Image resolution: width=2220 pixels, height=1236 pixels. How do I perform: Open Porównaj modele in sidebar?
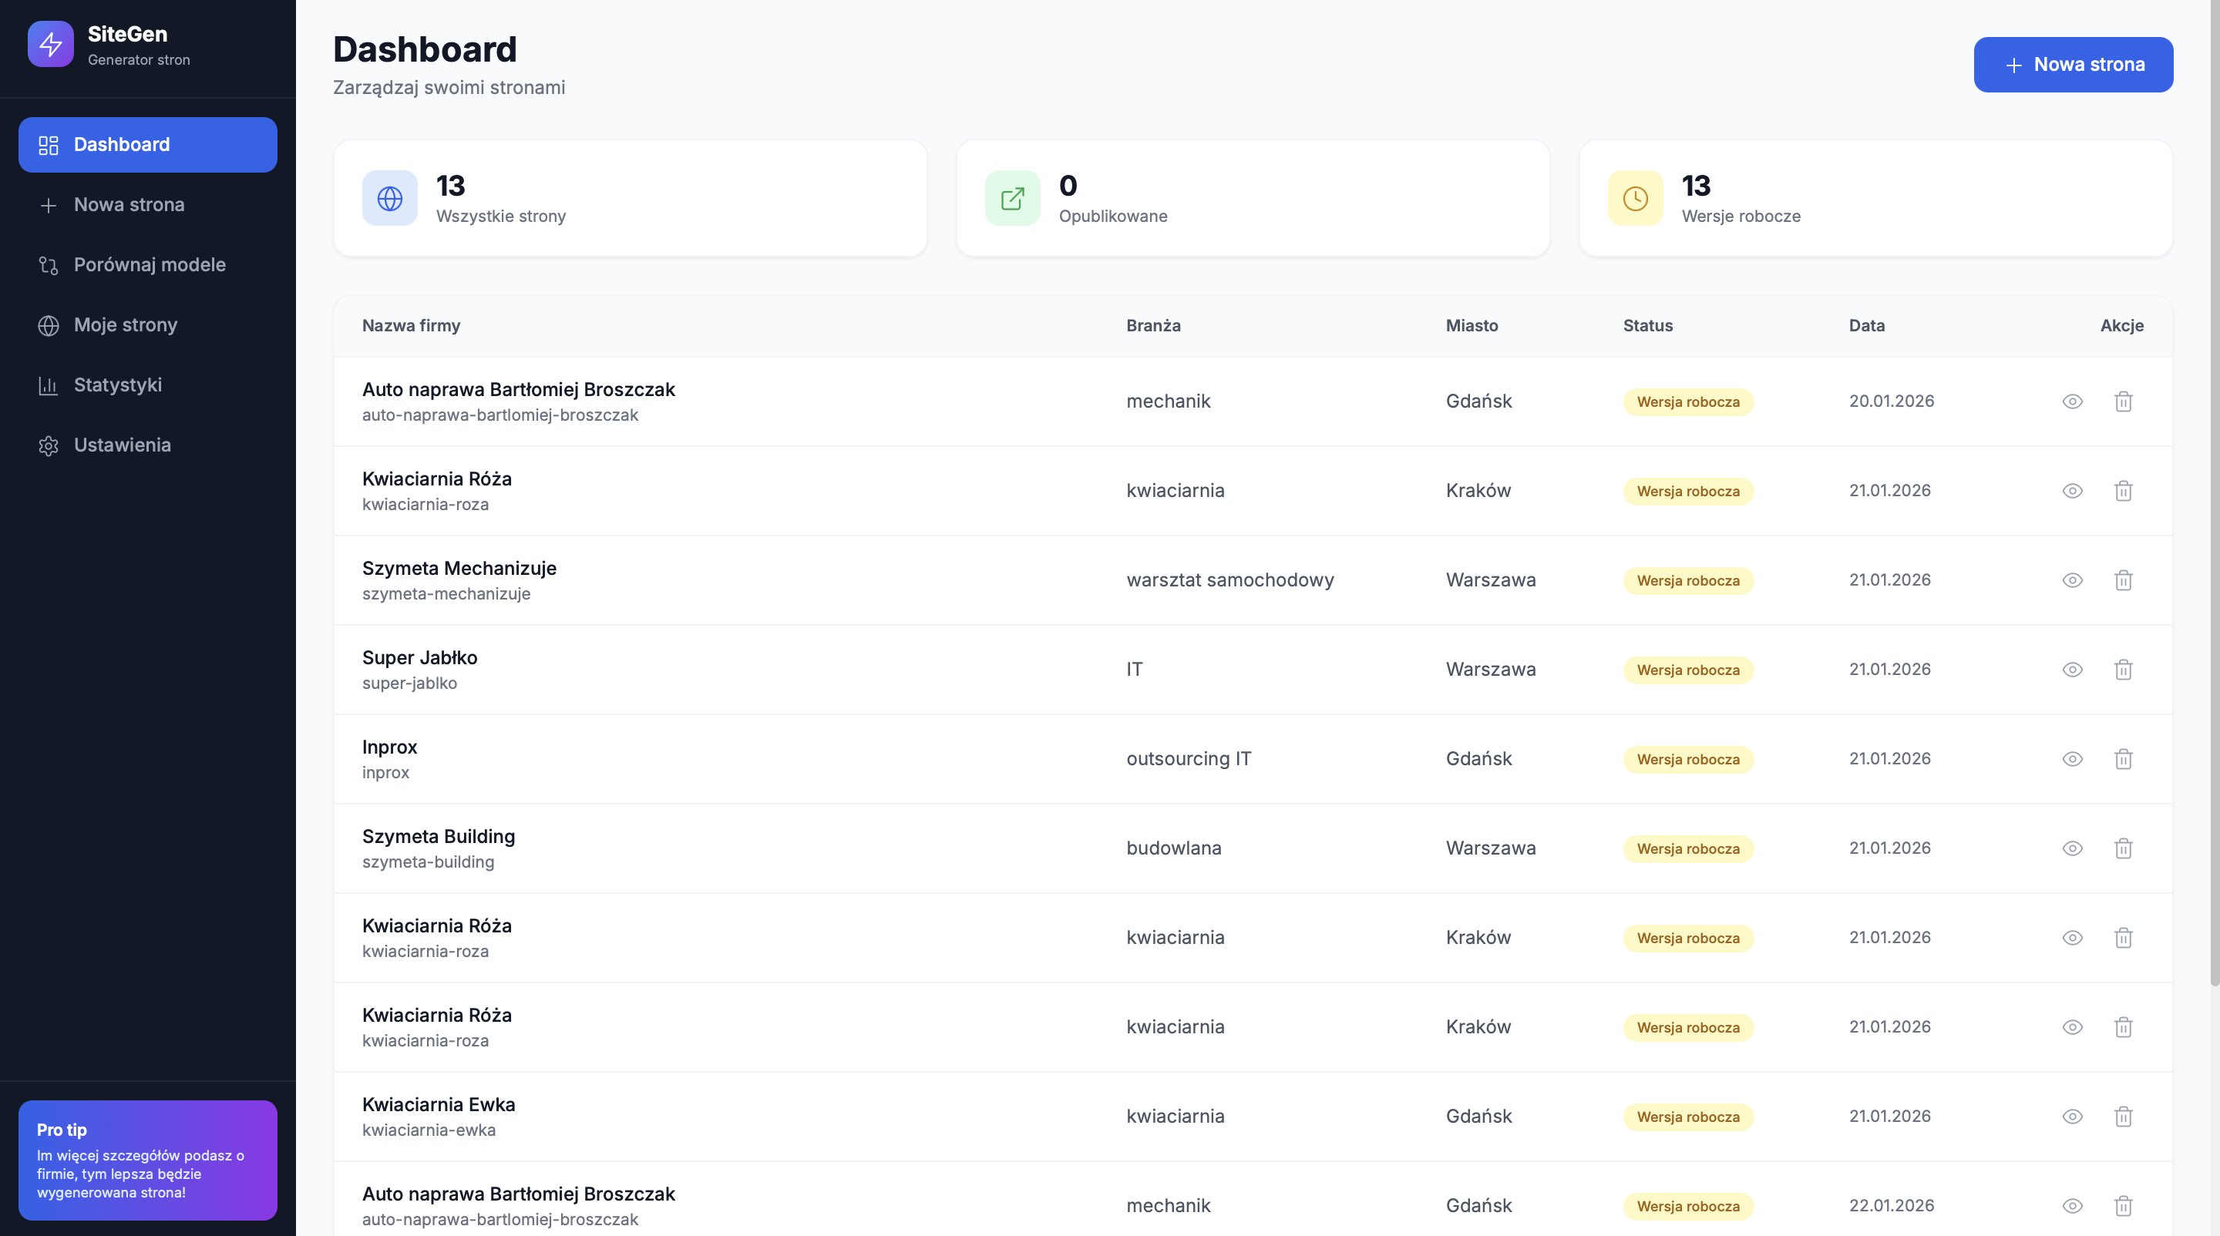click(149, 265)
